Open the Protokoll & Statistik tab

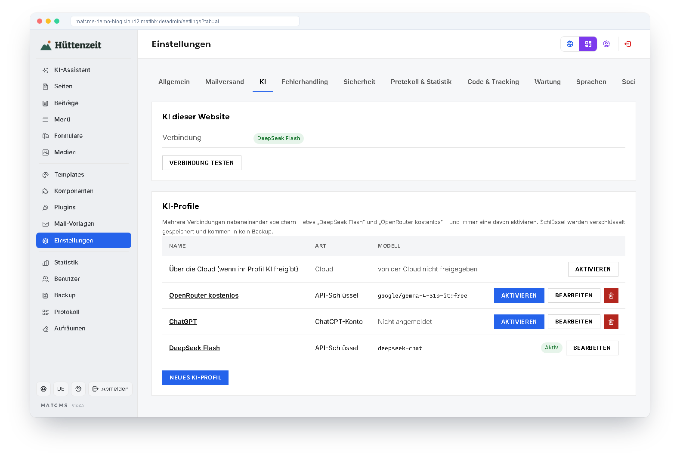tap(421, 82)
